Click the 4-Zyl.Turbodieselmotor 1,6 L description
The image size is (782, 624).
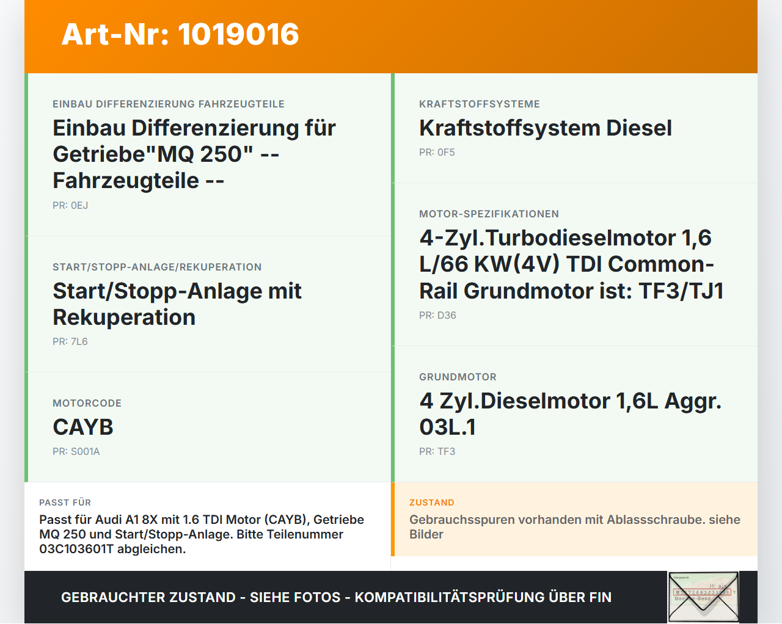pyautogui.click(x=571, y=264)
